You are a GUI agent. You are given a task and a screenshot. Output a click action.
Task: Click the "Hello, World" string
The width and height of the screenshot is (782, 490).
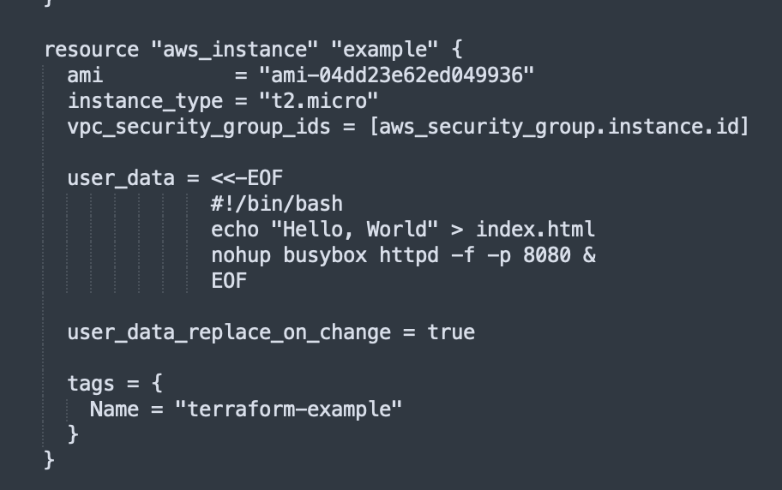pyautogui.click(x=354, y=230)
